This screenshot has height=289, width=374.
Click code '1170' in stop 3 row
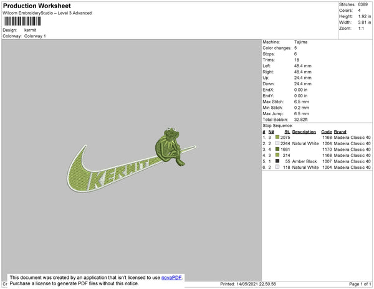point(327,149)
